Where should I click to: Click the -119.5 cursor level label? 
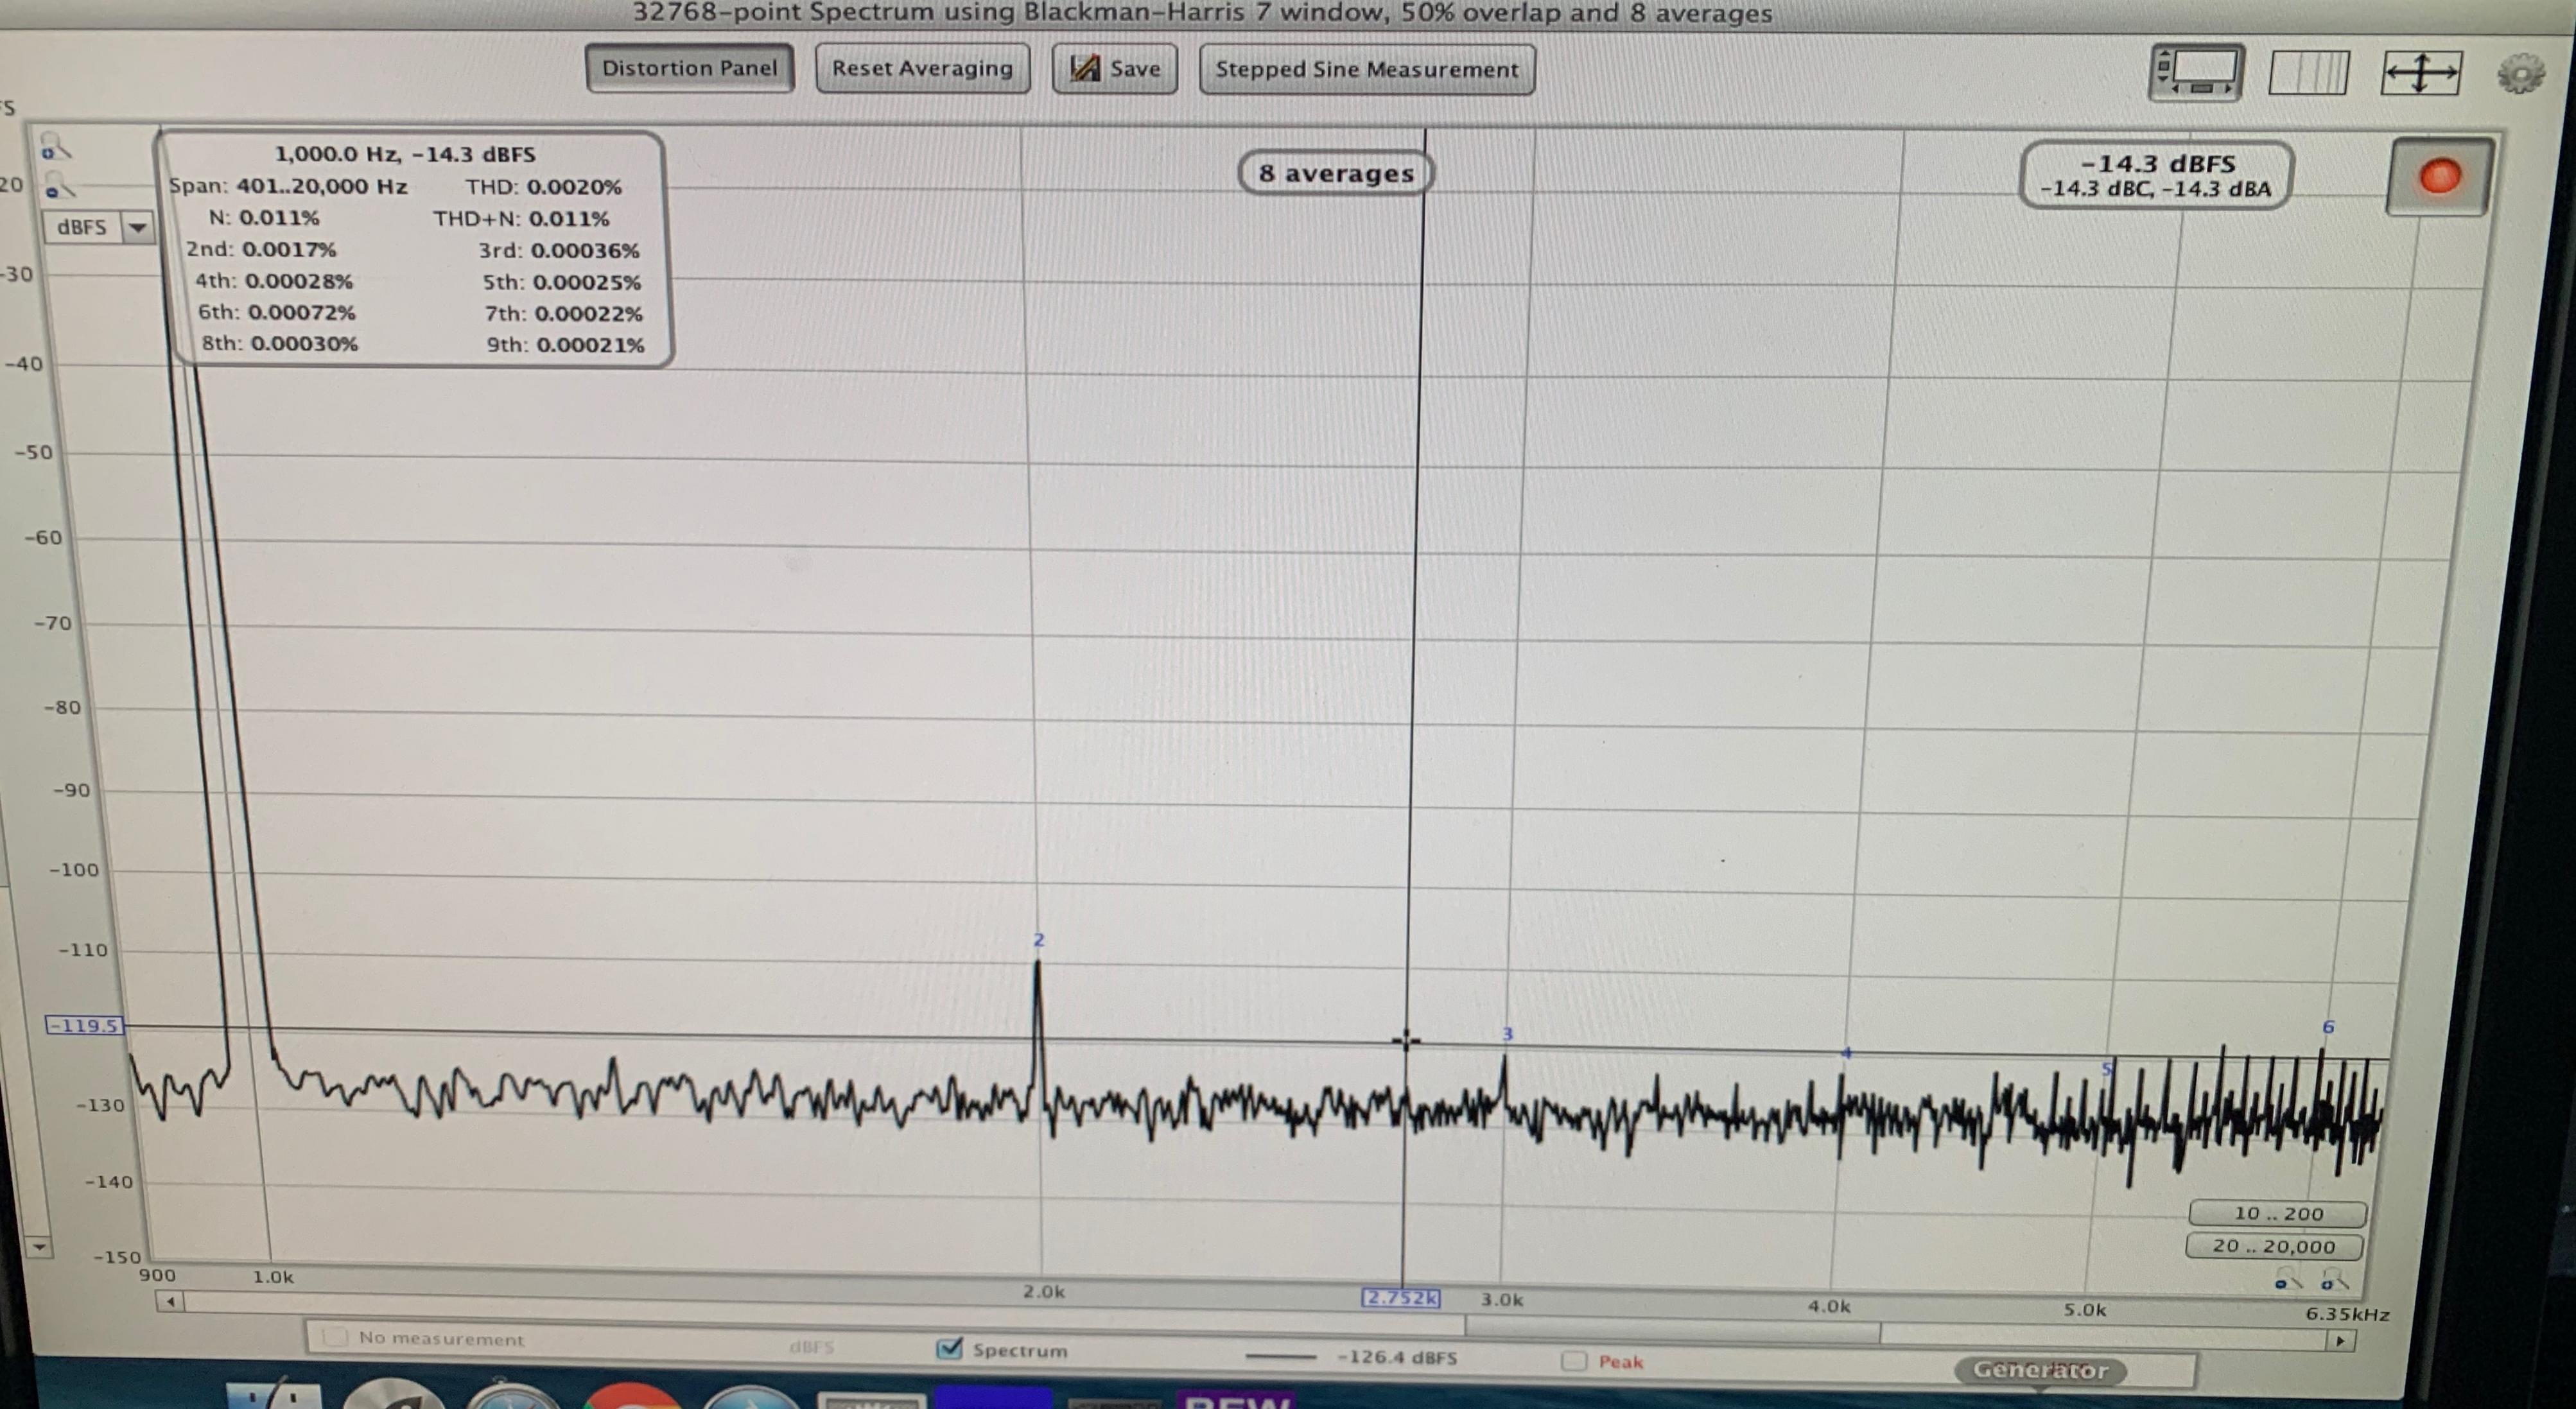(85, 1025)
